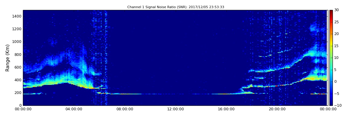Click the plot title showing 2017/12/05 23:53:33
The height and width of the screenshot is (123, 347).
[176, 7]
